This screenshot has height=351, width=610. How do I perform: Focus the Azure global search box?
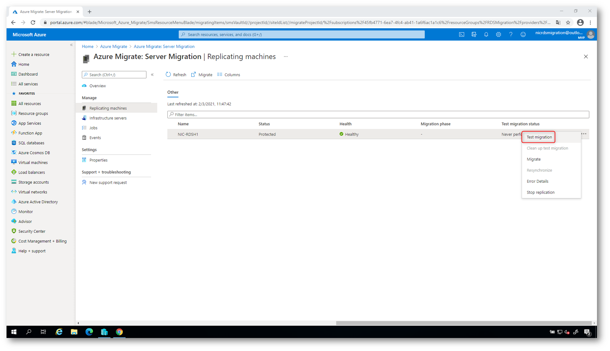[x=301, y=34]
